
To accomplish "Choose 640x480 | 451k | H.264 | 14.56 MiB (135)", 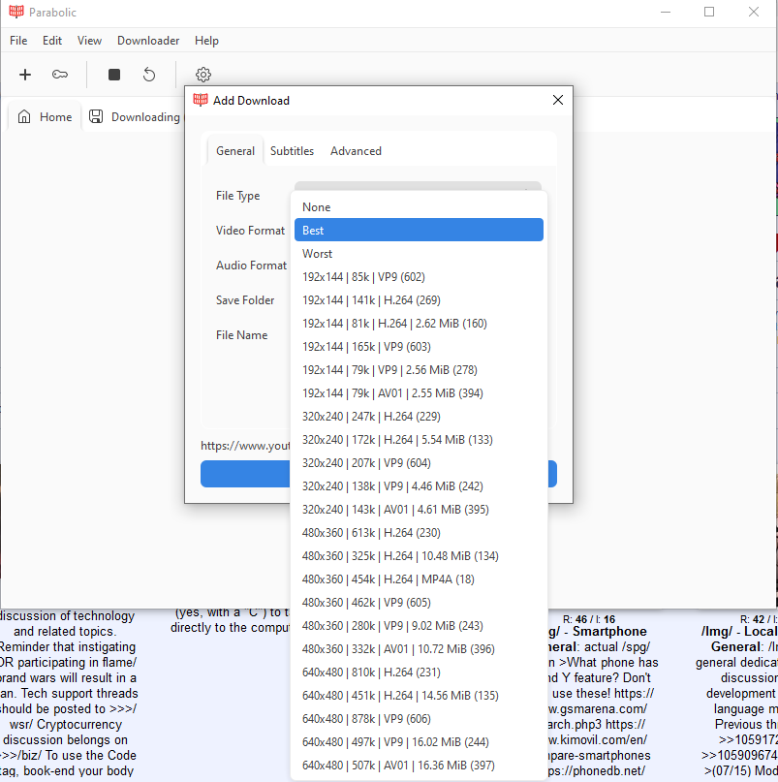I will [x=419, y=696].
